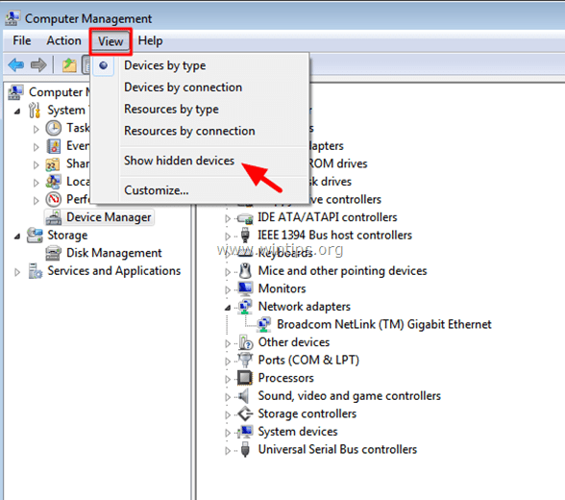Click the Storage node icon
Viewport: 565px width, 500px height.
point(35,235)
